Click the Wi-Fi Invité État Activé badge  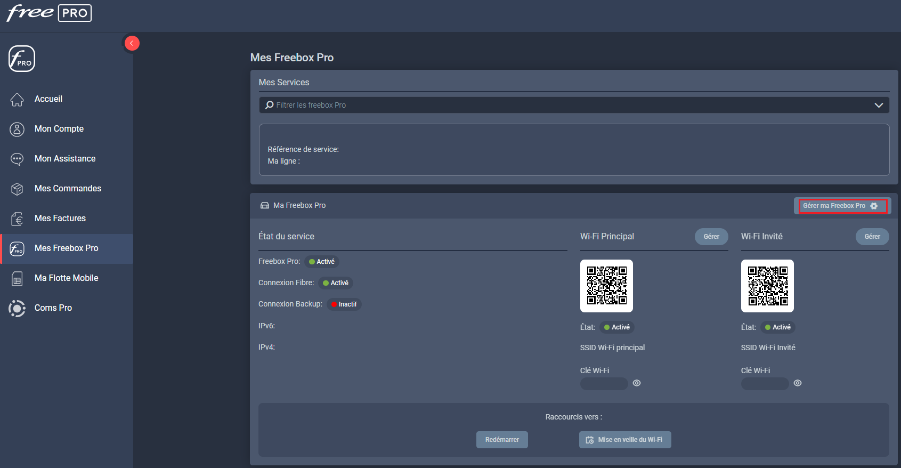(x=778, y=327)
